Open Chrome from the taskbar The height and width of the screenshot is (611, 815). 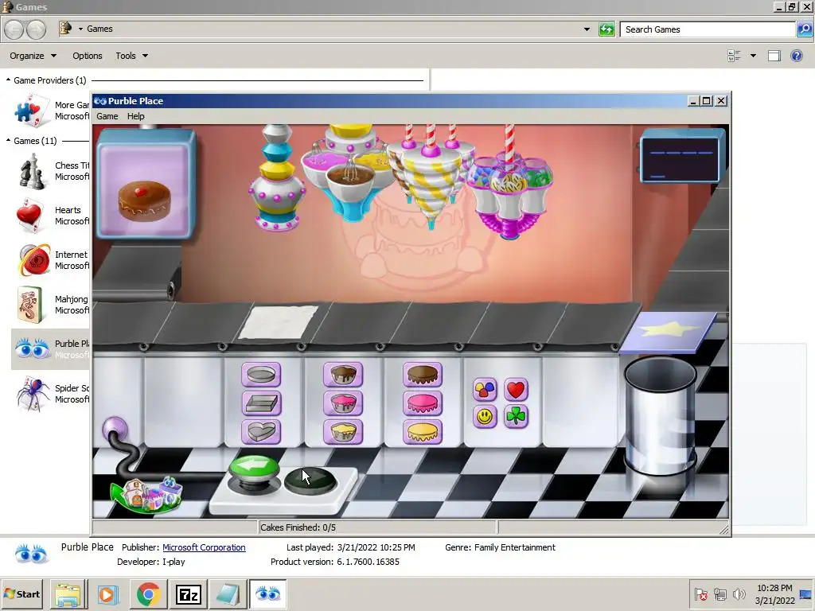[149, 593]
